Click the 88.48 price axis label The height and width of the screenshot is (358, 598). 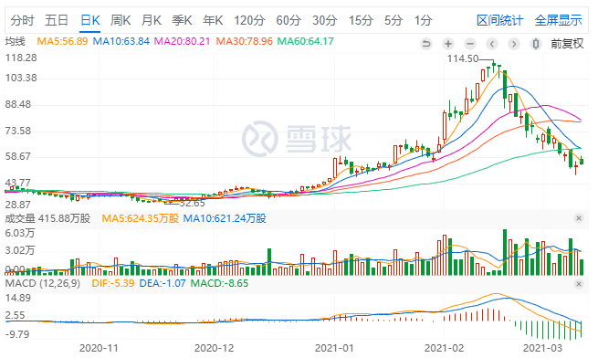tap(18, 105)
